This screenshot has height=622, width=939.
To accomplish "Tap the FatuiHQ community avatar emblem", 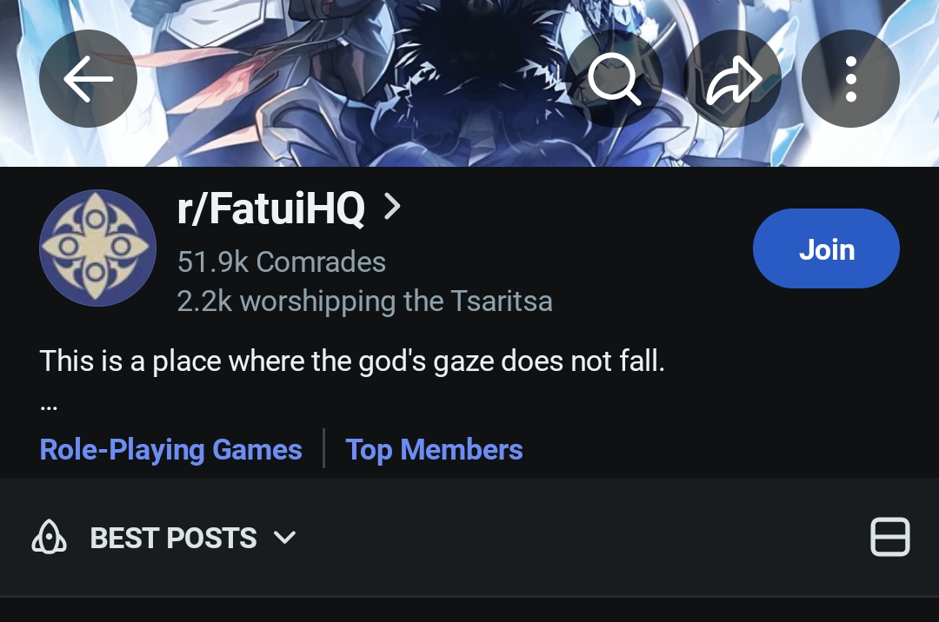I will click(97, 248).
